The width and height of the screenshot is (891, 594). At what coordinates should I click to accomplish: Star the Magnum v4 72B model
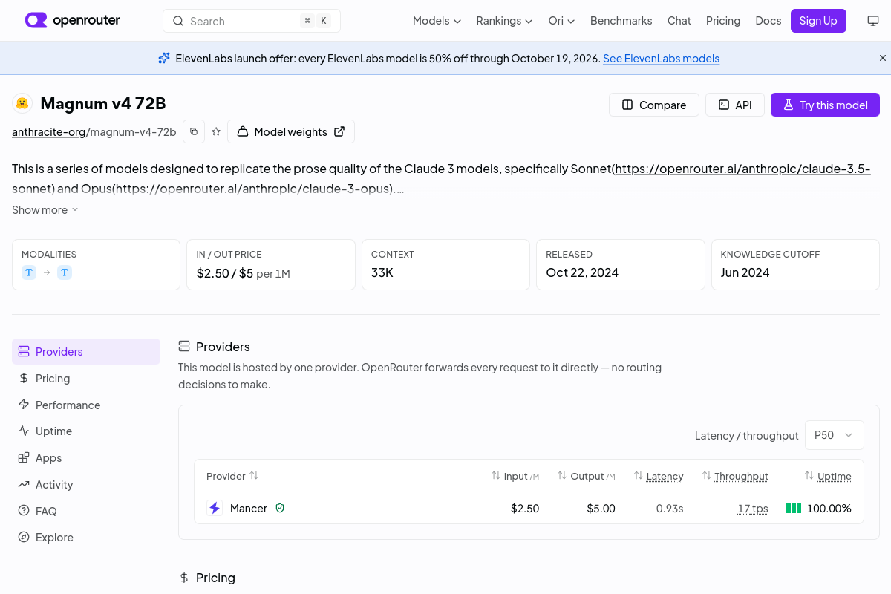(x=216, y=131)
